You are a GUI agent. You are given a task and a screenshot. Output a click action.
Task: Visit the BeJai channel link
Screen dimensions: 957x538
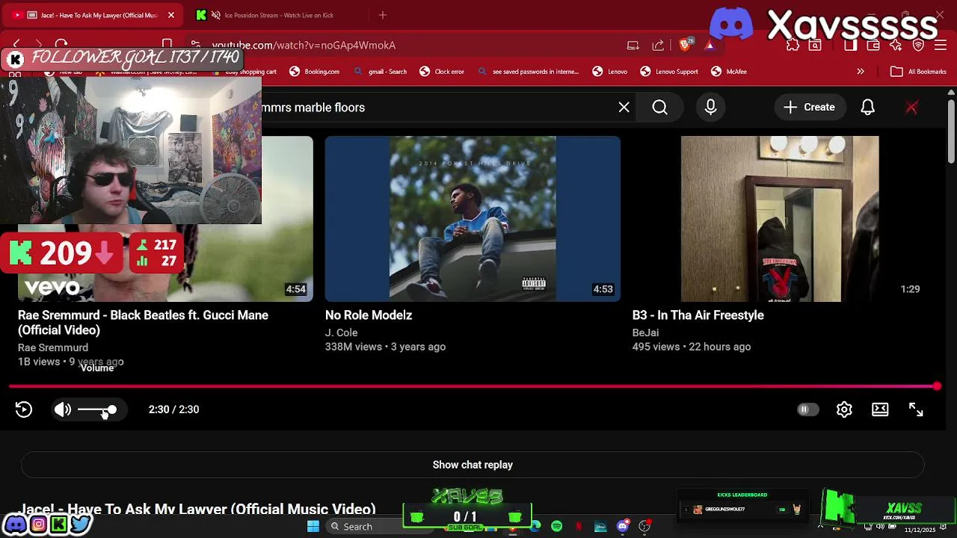pyautogui.click(x=645, y=333)
